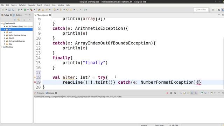Open the Package Explorer View Menu triangle

pyautogui.click(x=29, y=20)
